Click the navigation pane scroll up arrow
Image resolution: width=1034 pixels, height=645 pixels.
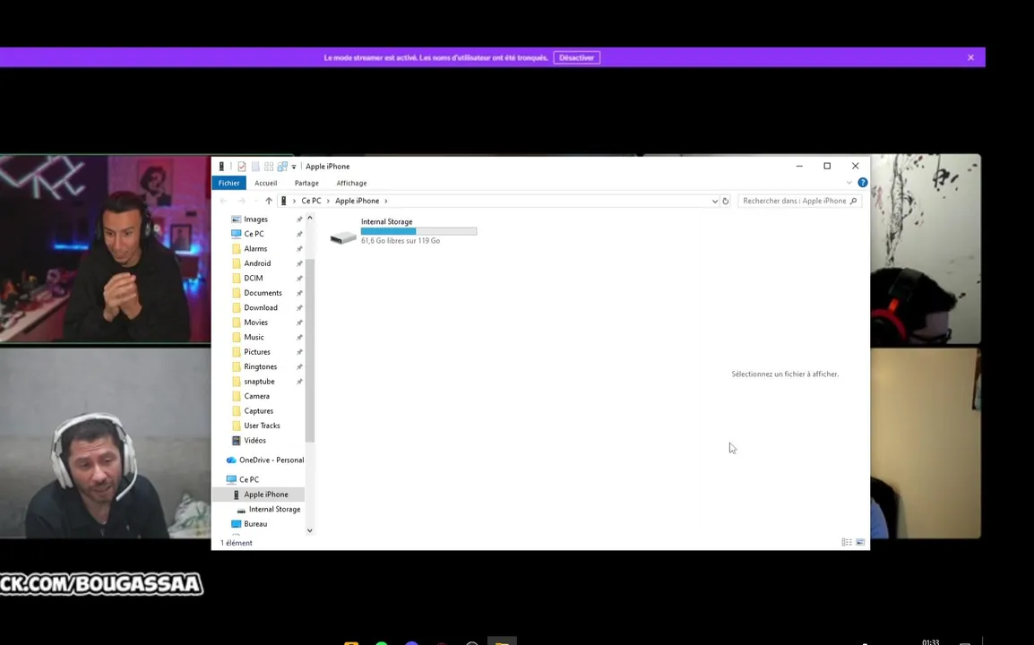click(x=310, y=218)
